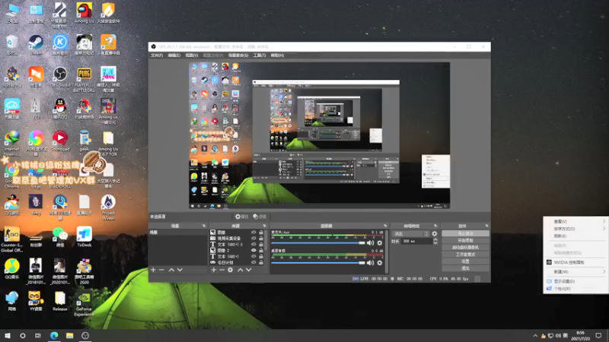Image resolution: width=609 pixels, height=342 pixels.
Task: Pop out the Scenes dock panel
Action: [204, 226]
